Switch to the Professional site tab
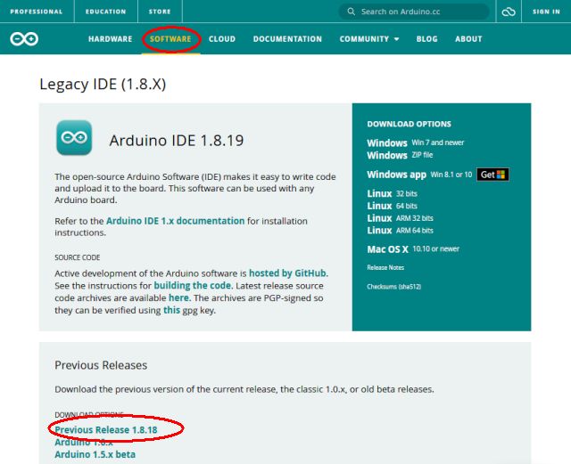This screenshot has width=571, height=464. pos(37,12)
